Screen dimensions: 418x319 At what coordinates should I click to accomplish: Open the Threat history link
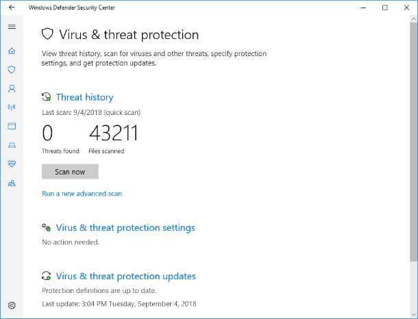tap(84, 97)
